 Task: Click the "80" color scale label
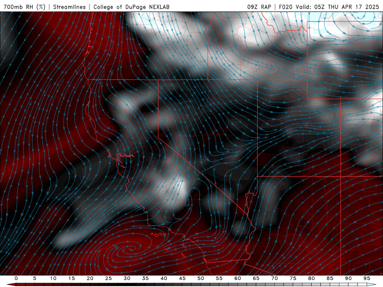pos(311,278)
